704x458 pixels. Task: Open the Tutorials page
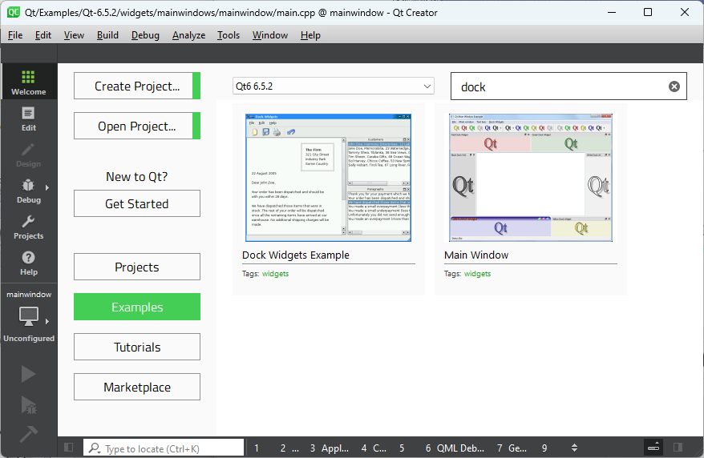tap(137, 347)
